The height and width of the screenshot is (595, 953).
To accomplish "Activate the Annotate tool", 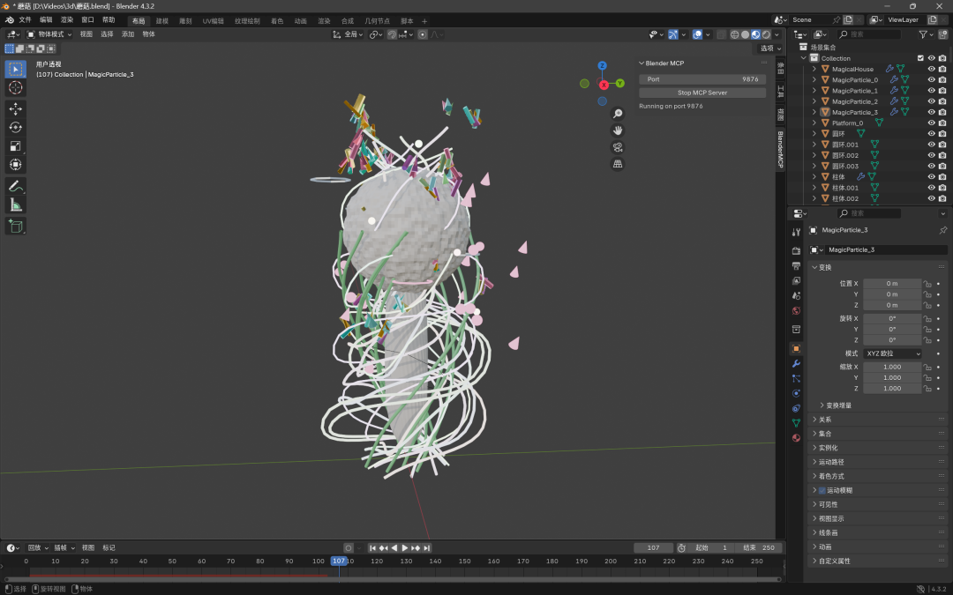I will [x=15, y=185].
